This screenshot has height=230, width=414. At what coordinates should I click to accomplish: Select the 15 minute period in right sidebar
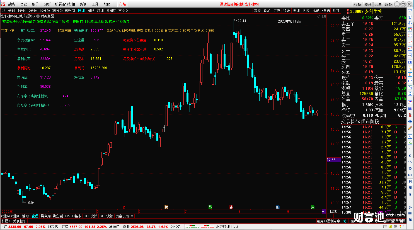click(x=410, y=162)
